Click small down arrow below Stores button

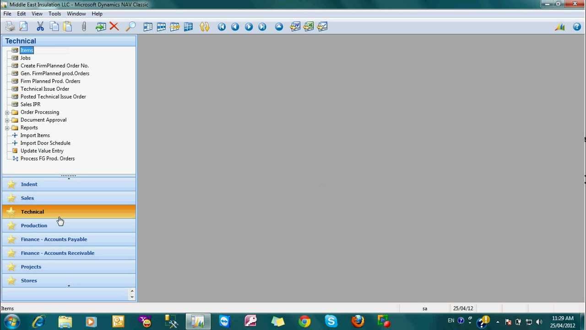point(69,286)
